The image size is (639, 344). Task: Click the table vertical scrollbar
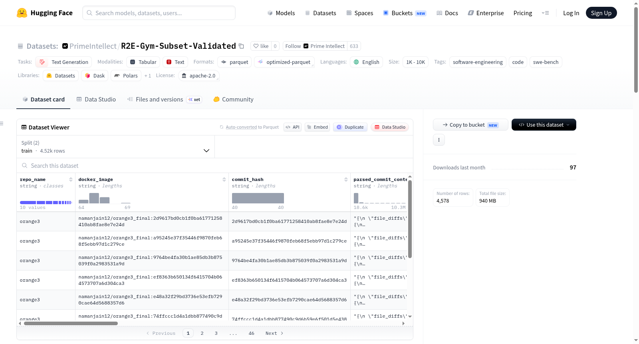[410, 219]
